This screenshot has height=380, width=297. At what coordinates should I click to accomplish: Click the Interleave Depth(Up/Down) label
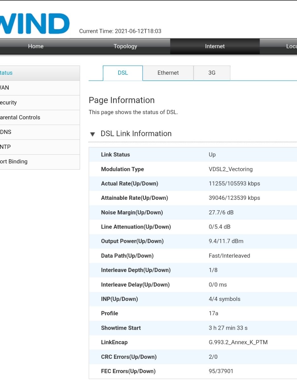pyautogui.click(x=136, y=270)
